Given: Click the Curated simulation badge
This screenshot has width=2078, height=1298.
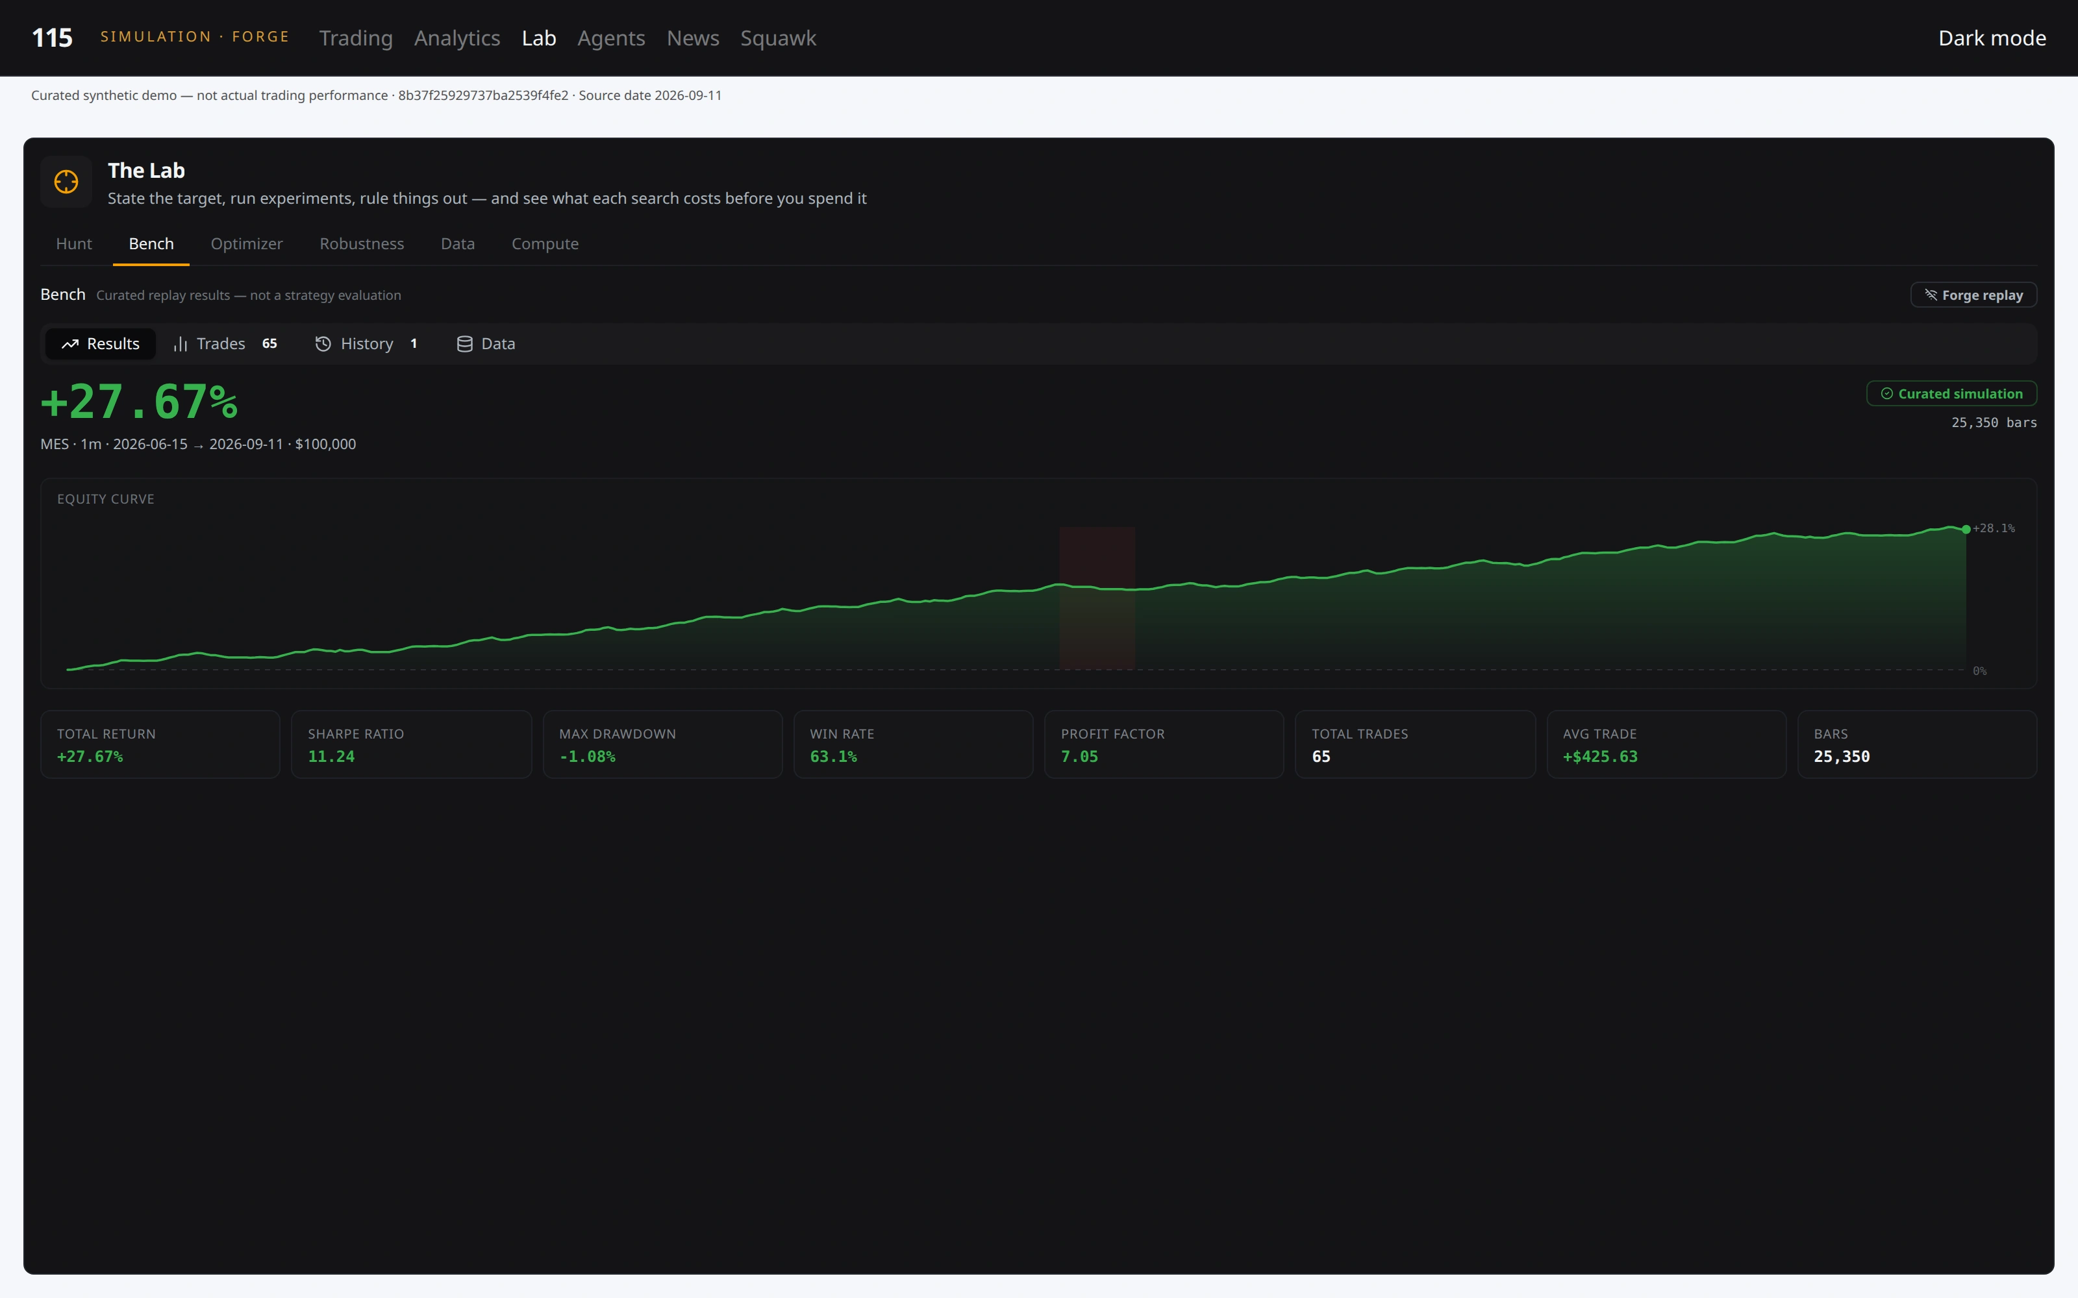Looking at the screenshot, I should [x=1951, y=394].
